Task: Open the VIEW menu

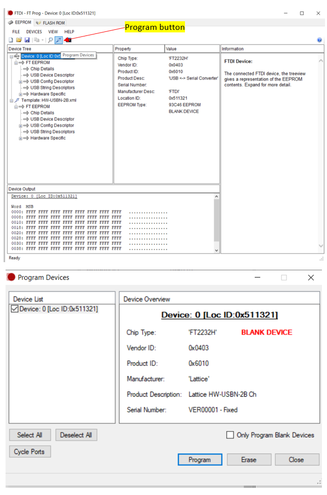Action: point(53,31)
